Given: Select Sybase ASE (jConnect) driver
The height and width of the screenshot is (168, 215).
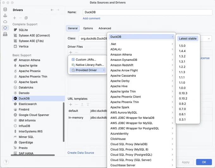Looking at the screenshot, I should pyautogui.click(x=38, y=35).
